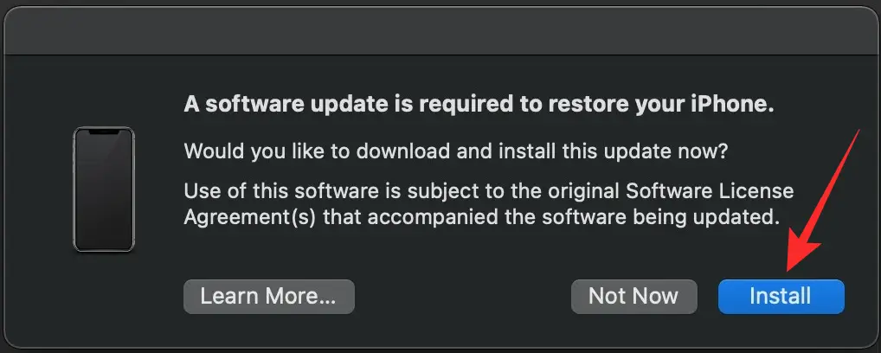The height and width of the screenshot is (353, 881).
Task: Click the download and install question text
Action: (456, 151)
